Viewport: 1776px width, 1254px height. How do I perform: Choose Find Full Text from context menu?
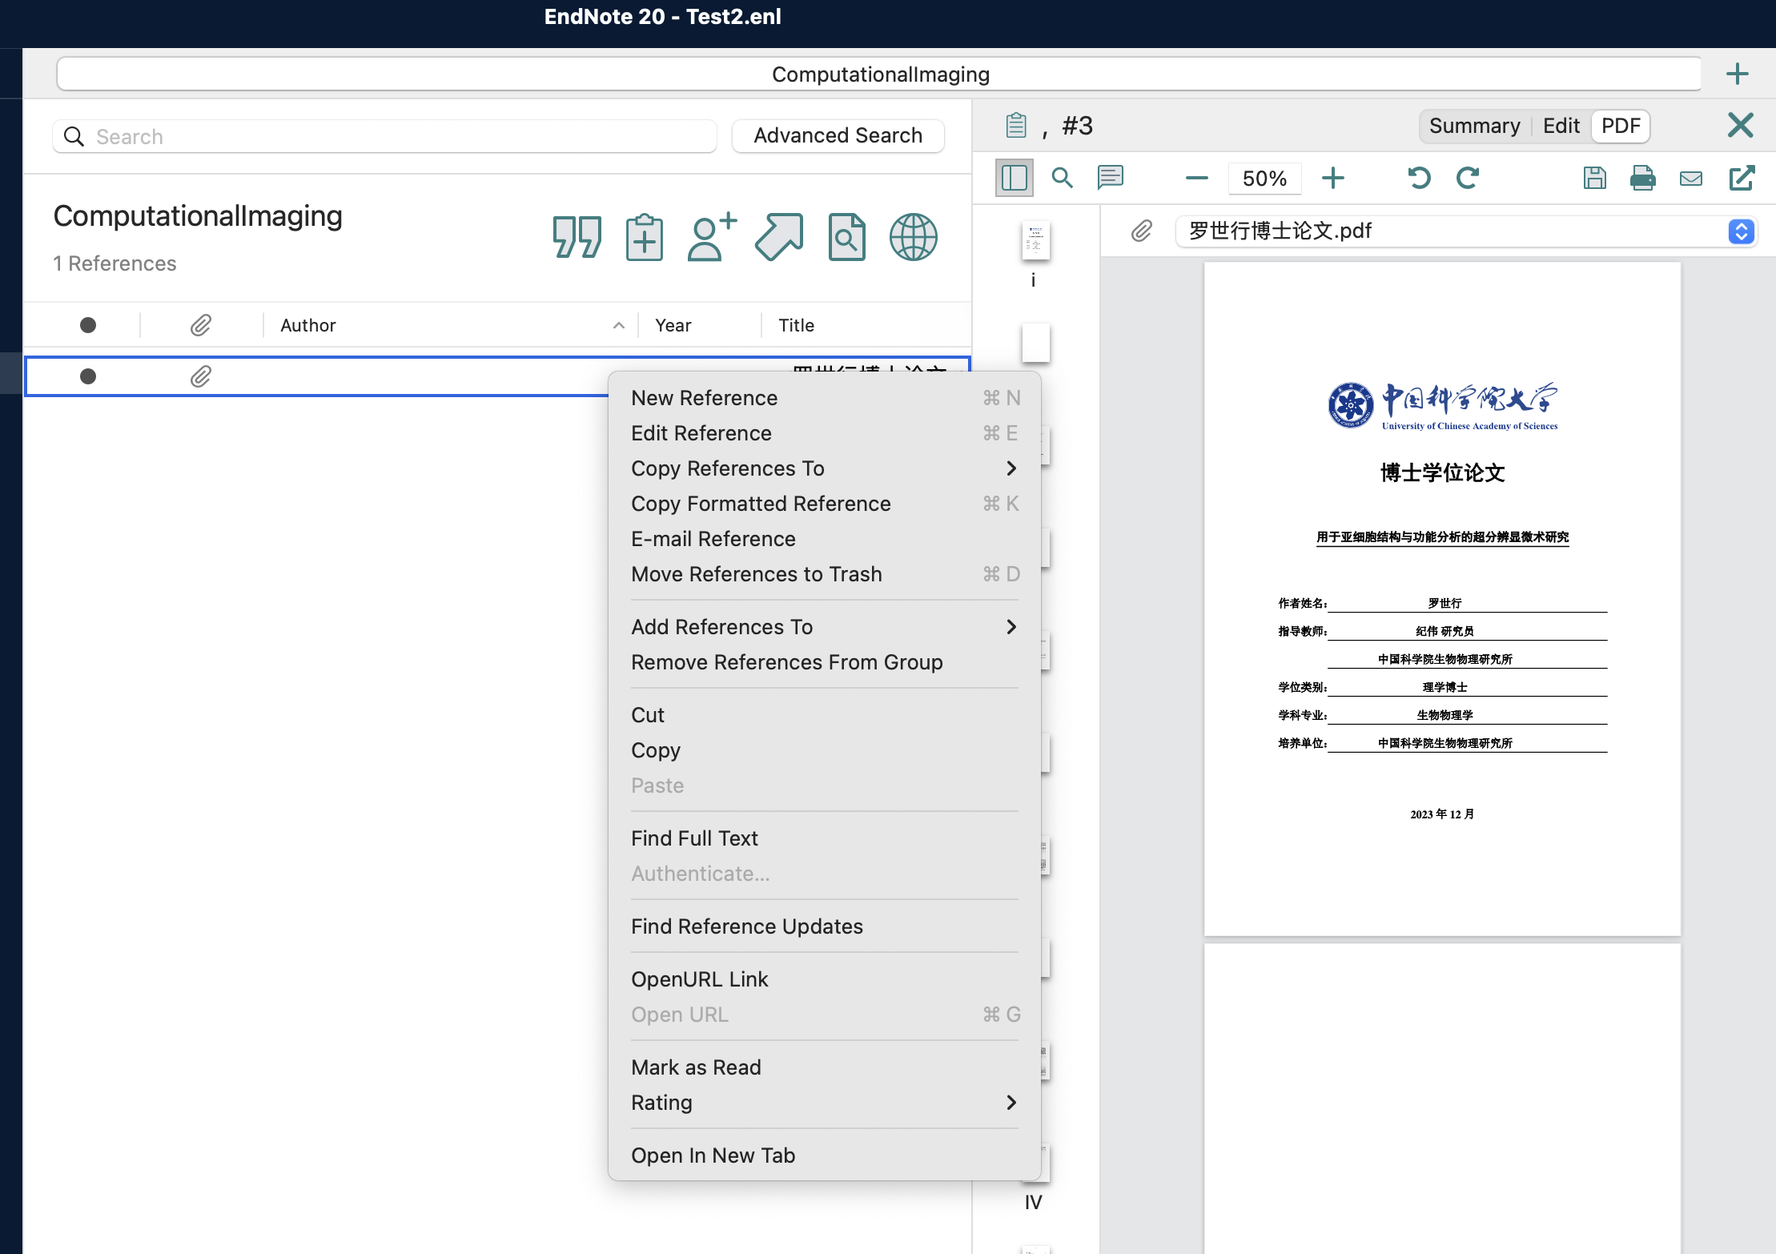(694, 838)
